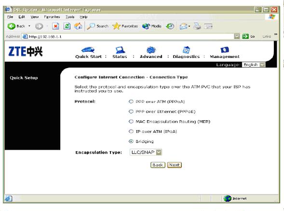The image size is (284, 211).
Task: Select MAC Encapsulation Routing (MER) option
Action: click(x=131, y=121)
